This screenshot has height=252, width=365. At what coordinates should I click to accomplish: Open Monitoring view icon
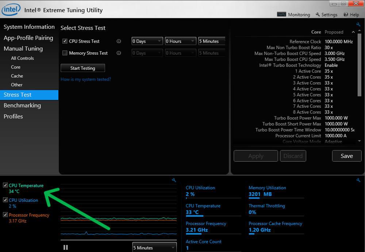click(281, 15)
